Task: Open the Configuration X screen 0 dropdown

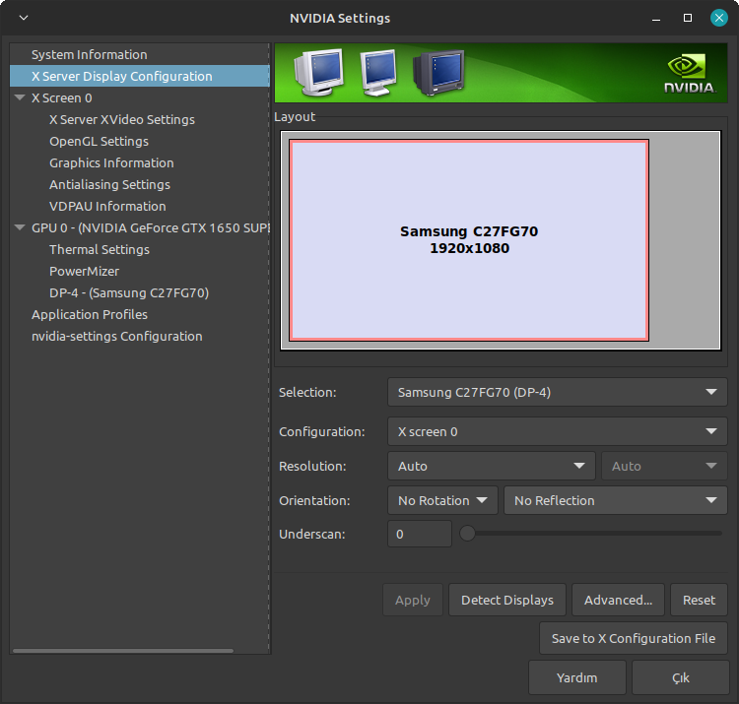Action: 557,431
